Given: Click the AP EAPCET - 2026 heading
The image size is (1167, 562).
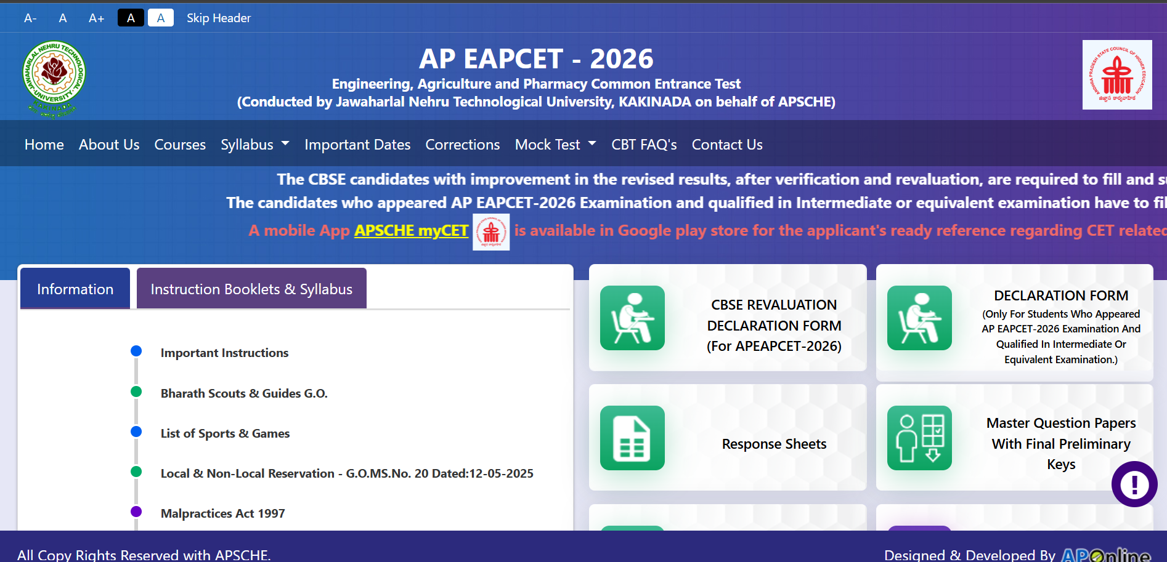Looking at the screenshot, I should [536, 59].
